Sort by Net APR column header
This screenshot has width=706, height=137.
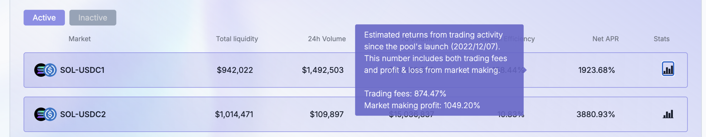pyautogui.click(x=605, y=39)
